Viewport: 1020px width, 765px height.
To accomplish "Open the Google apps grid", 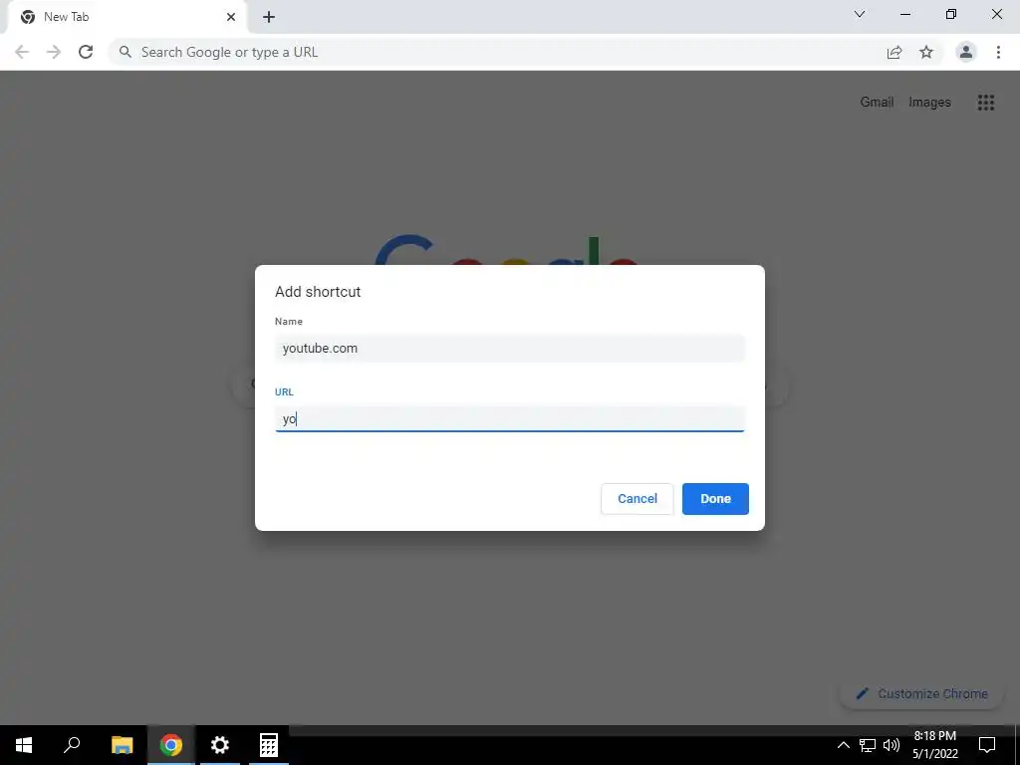I will (x=986, y=103).
